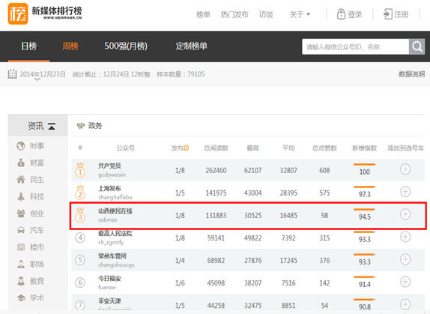Select the 科技 rocket icon
The image size is (430, 314).
pyautogui.click(x=21, y=196)
